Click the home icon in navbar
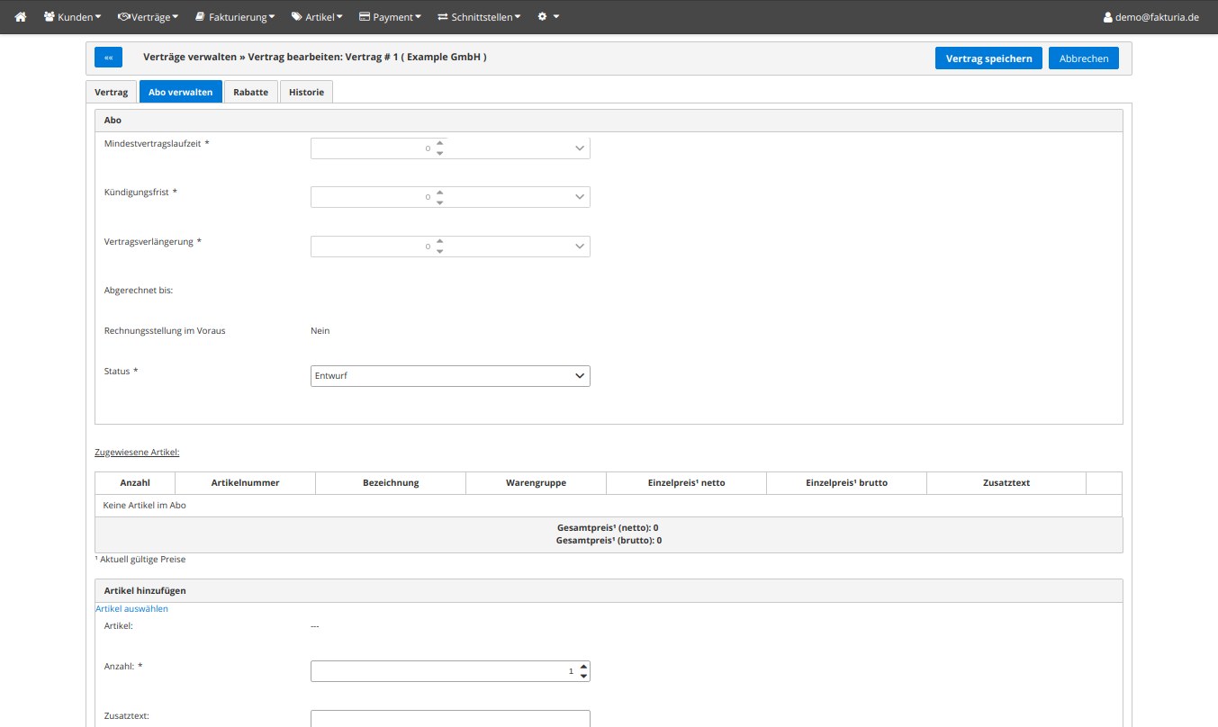This screenshot has height=727, width=1218. point(21,17)
